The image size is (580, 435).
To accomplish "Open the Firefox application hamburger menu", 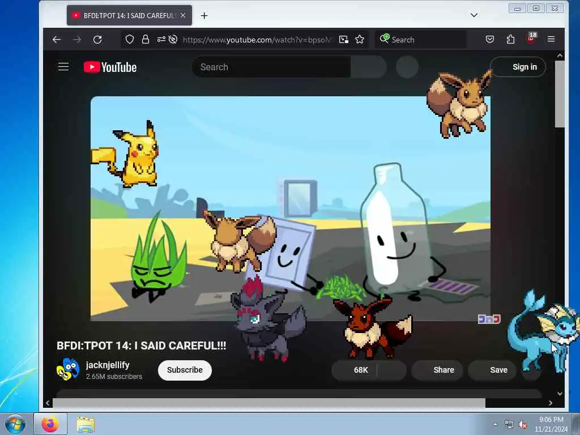I will tap(551, 39).
